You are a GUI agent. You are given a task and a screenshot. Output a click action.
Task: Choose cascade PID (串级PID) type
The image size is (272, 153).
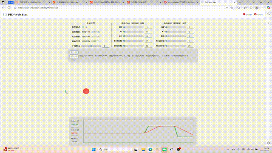click(95, 41)
